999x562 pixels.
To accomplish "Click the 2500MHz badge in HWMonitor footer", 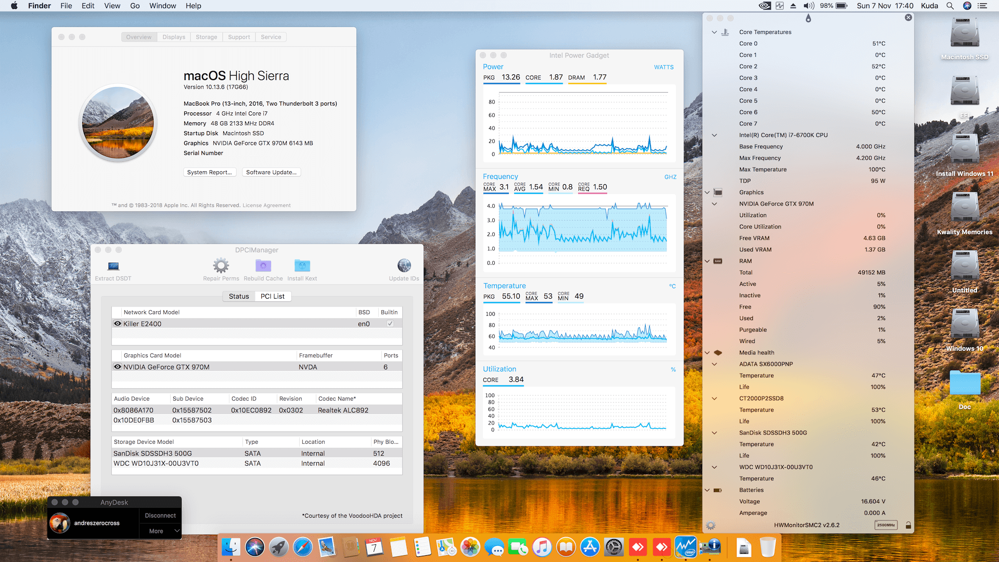I will pyautogui.click(x=886, y=525).
